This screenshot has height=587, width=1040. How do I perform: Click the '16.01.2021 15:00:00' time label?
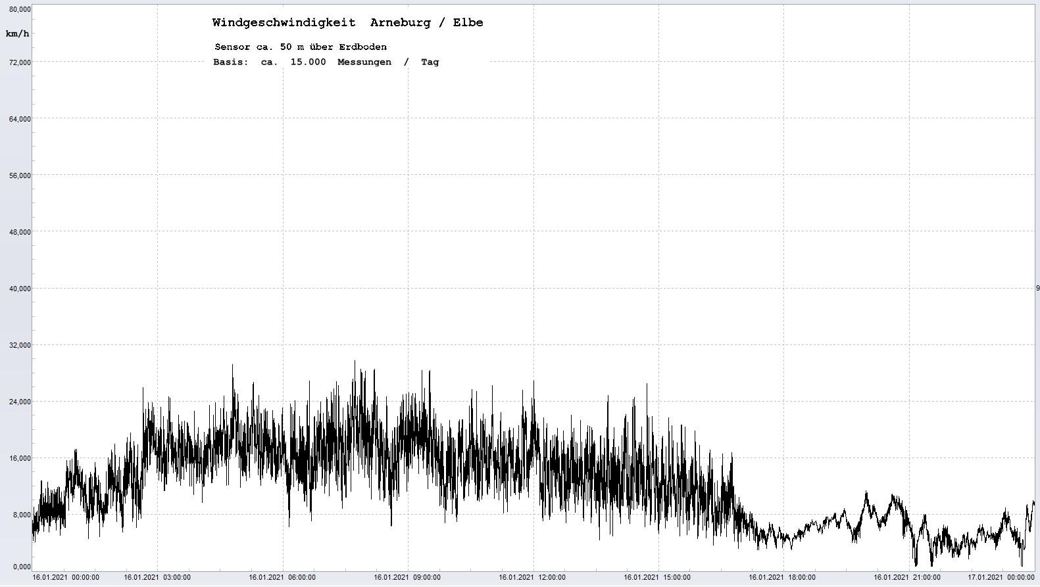657,578
